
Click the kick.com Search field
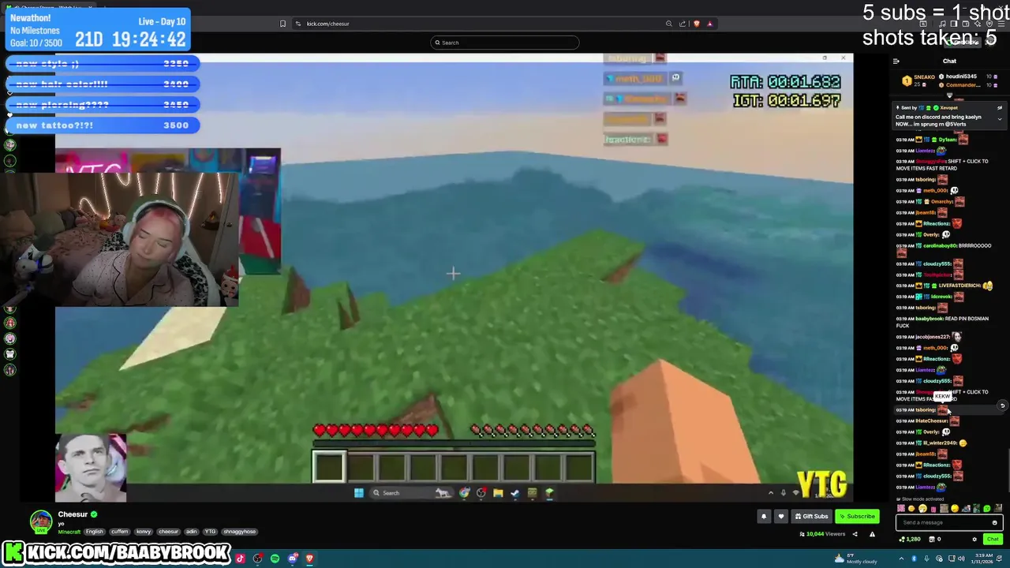click(505, 43)
